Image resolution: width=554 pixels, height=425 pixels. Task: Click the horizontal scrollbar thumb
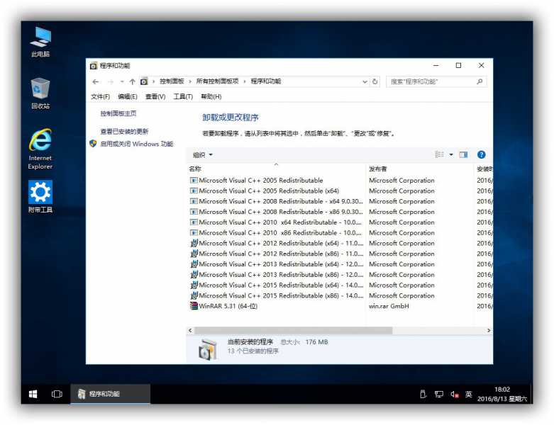click(x=293, y=331)
